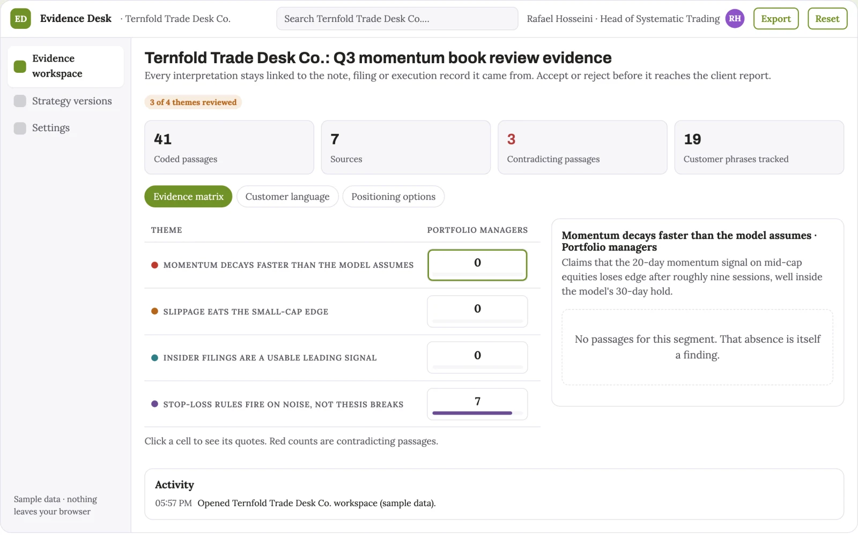This screenshot has height=535, width=858.
Task: Select the Stop-loss rules cell showing 7
Action: click(477, 404)
